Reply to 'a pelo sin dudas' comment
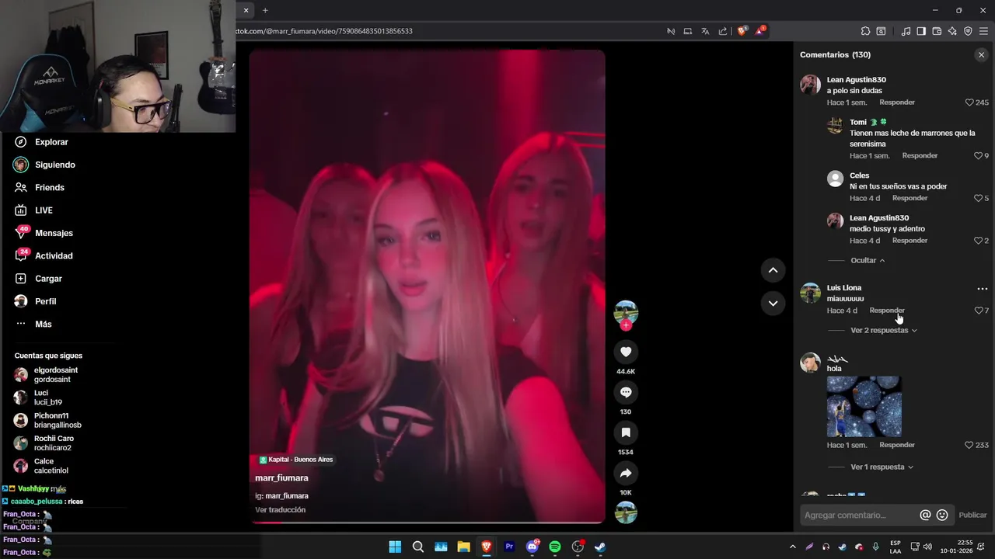This screenshot has width=995, height=559. pos(897,102)
